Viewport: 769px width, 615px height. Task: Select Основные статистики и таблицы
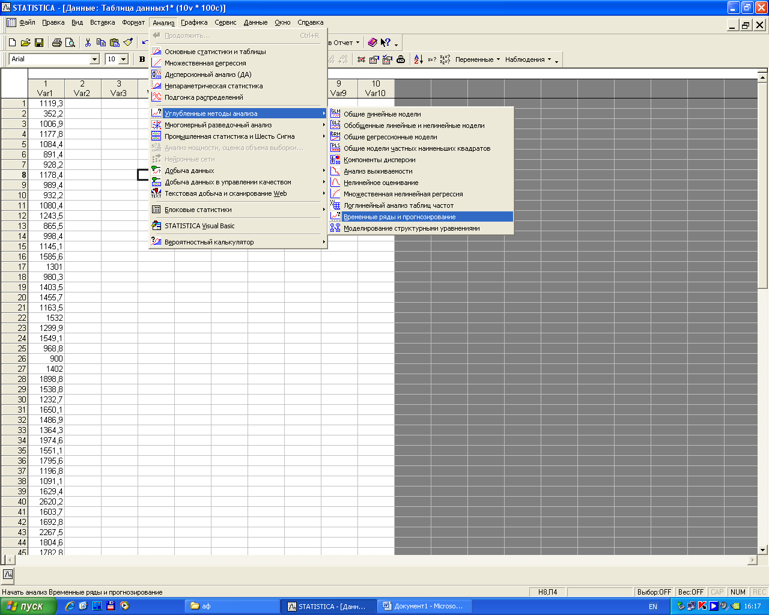click(x=239, y=52)
